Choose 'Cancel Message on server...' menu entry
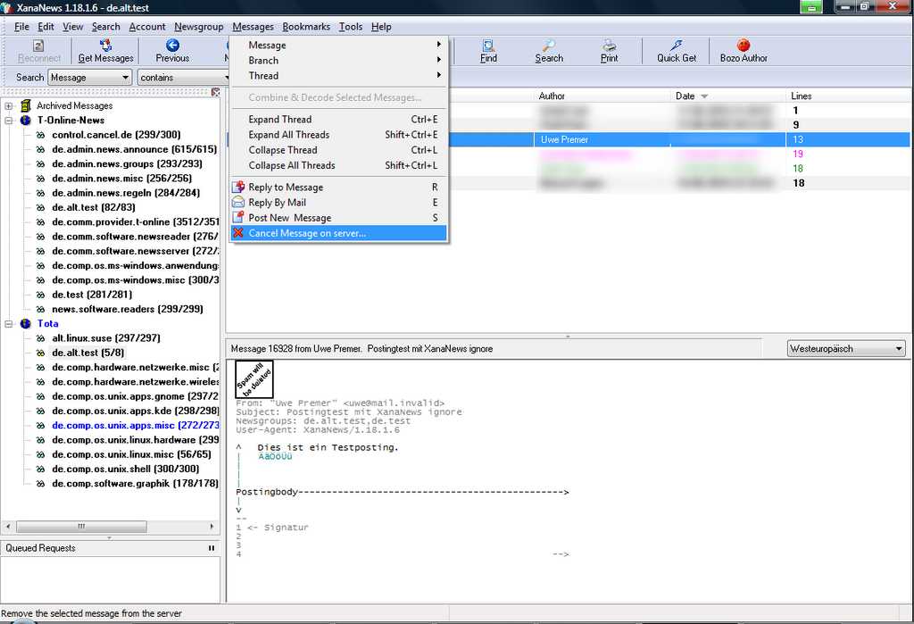The width and height of the screenshot is (914, 624). pyautogui.click(x=306, y=233)
